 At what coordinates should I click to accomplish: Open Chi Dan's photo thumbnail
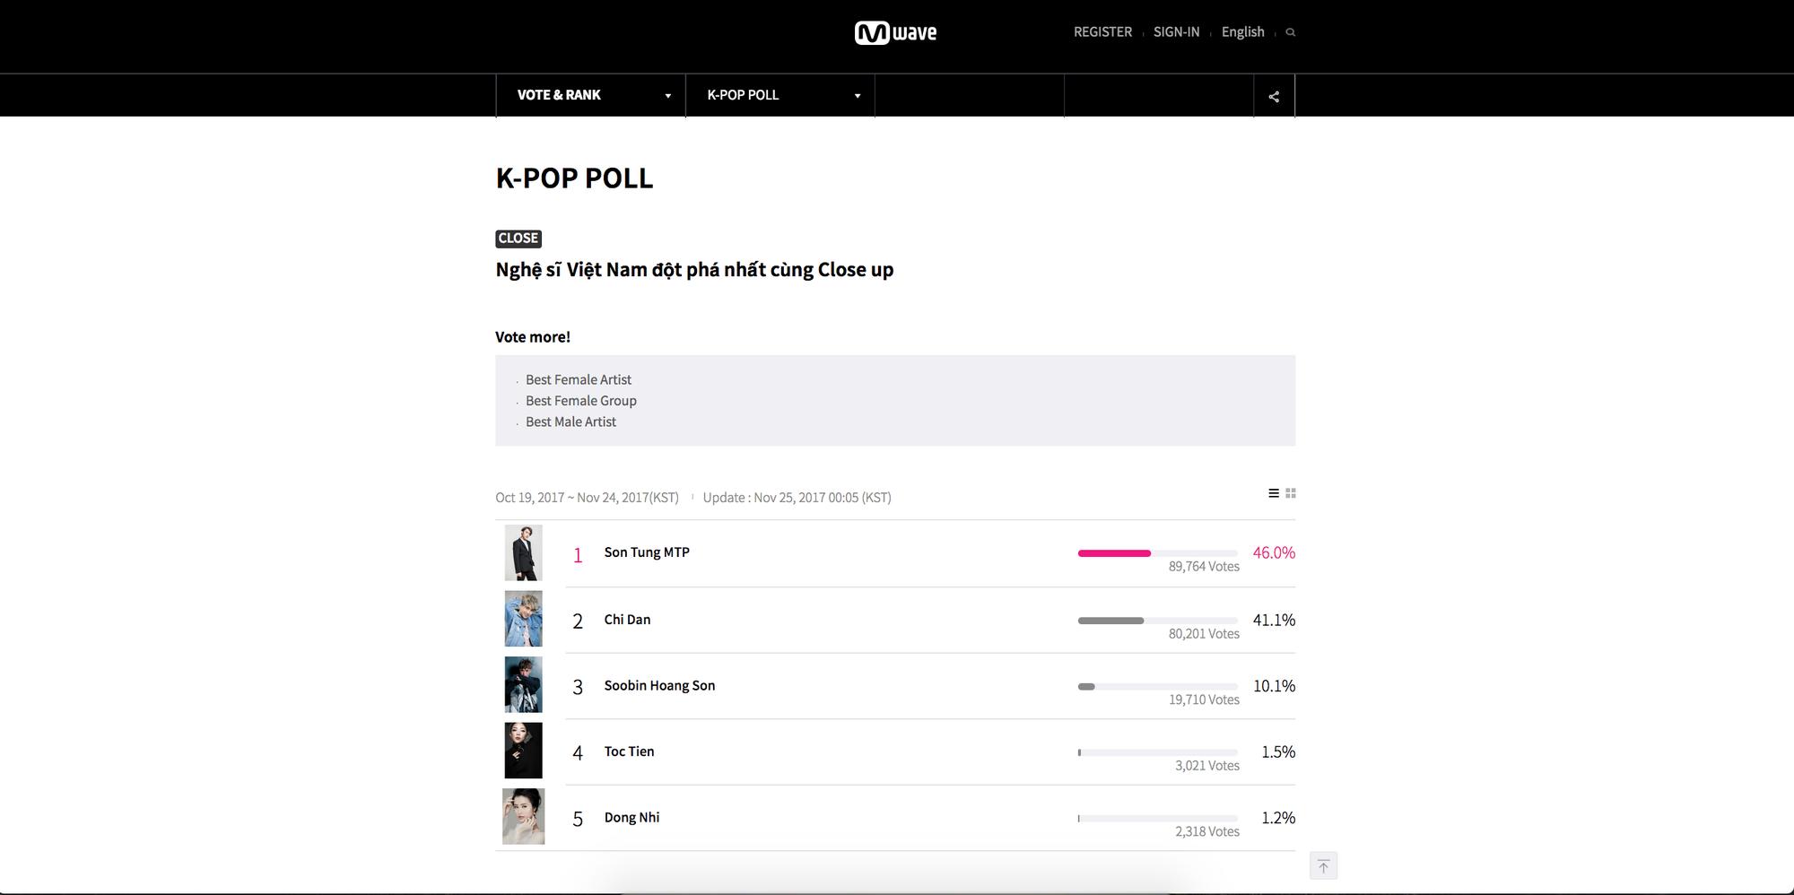click(x=523, y=619)
